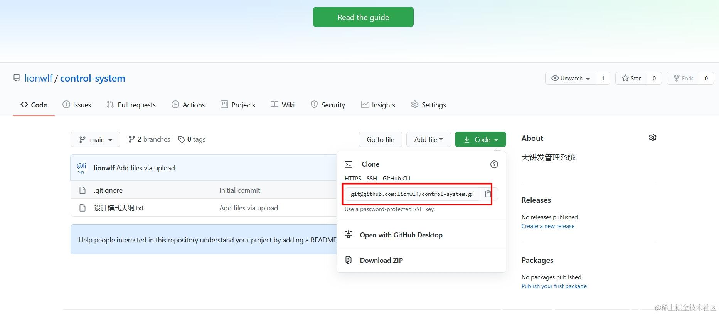Open the Wiki tab
The width and height of the screenshot is (719, 314).
coord(283,105)
